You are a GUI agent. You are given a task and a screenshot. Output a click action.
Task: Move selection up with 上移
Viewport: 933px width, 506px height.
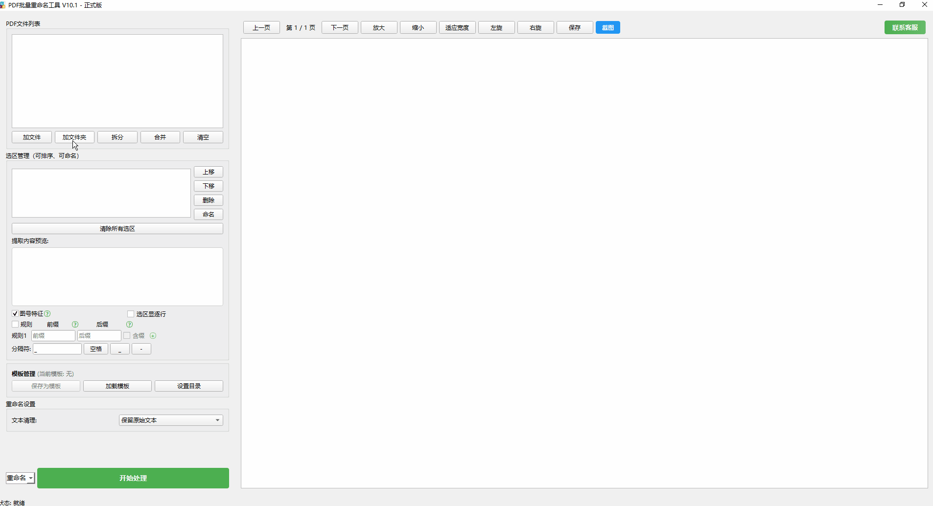209,172
